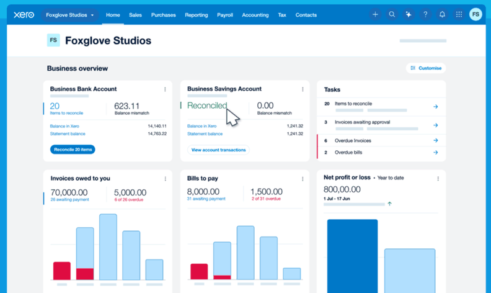Click Reconcile 20 items button
491x293 pixels.
tap(73, 150)
